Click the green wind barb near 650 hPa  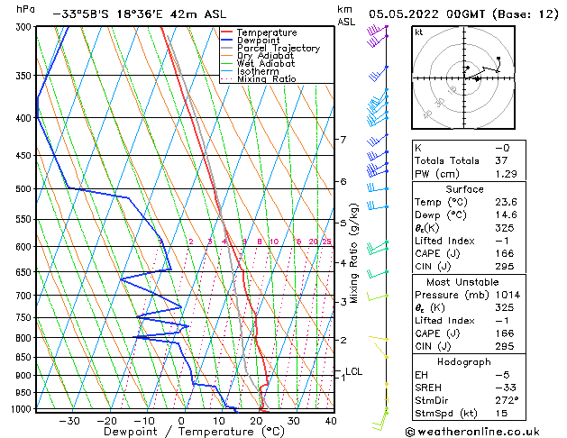(x=378, y=274)
